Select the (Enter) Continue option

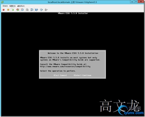[82, 75]
